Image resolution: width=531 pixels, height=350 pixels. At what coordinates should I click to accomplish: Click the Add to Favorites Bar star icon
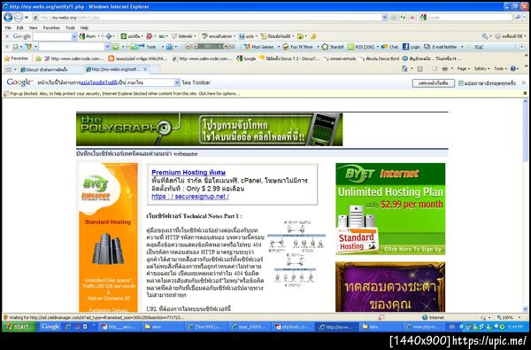38,58
